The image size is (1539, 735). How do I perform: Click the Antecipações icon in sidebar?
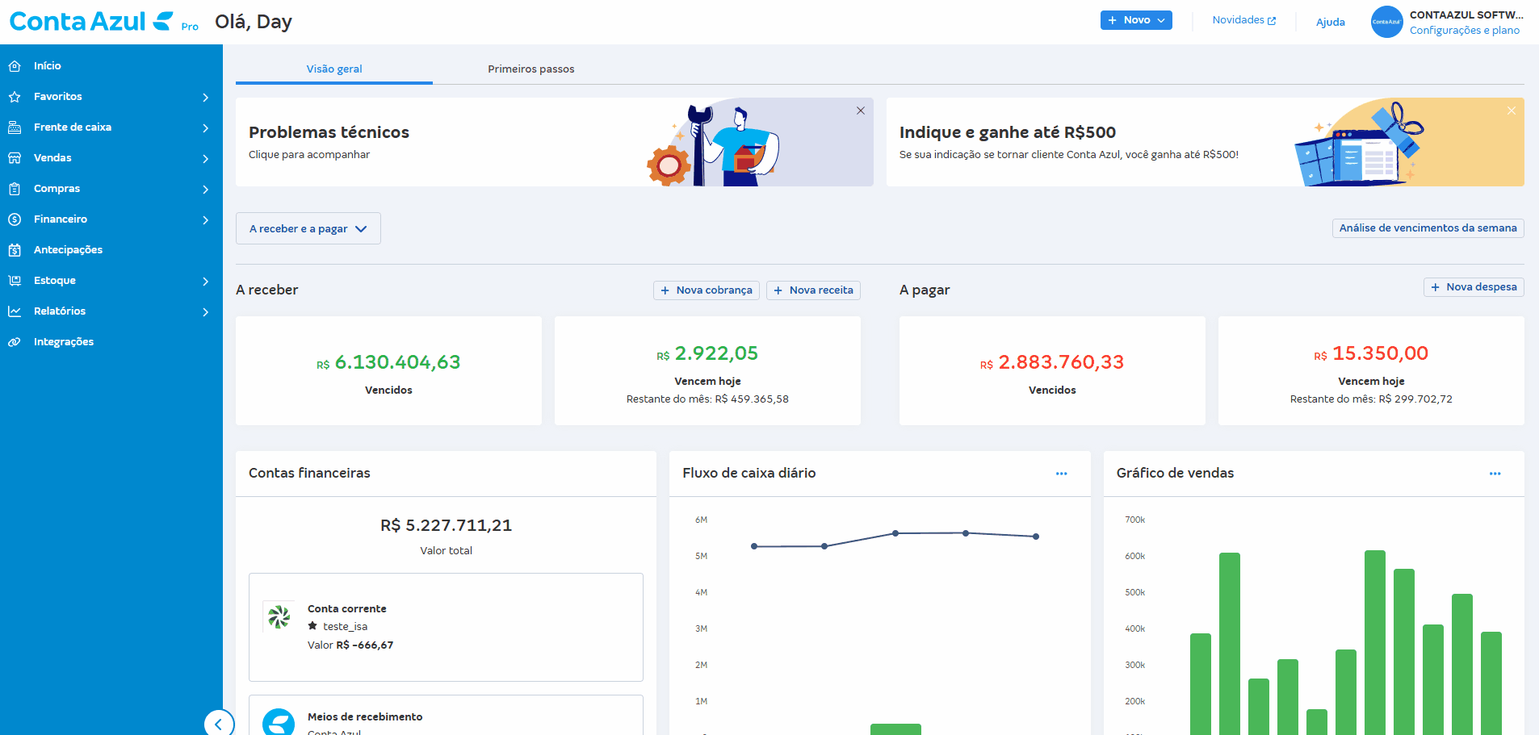click(15, 250)
